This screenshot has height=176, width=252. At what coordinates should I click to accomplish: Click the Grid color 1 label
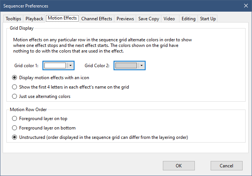pyautogui.click(x=26, y=66)
